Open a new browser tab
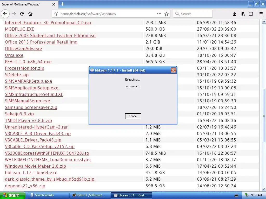This screenshot has width=266, height=199. click(x=62, y=4)
